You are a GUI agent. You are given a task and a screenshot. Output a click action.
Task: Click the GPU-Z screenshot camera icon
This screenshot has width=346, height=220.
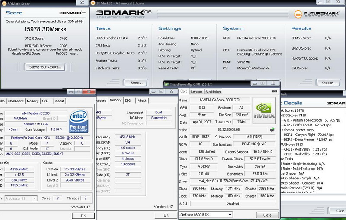coord(274,91)
